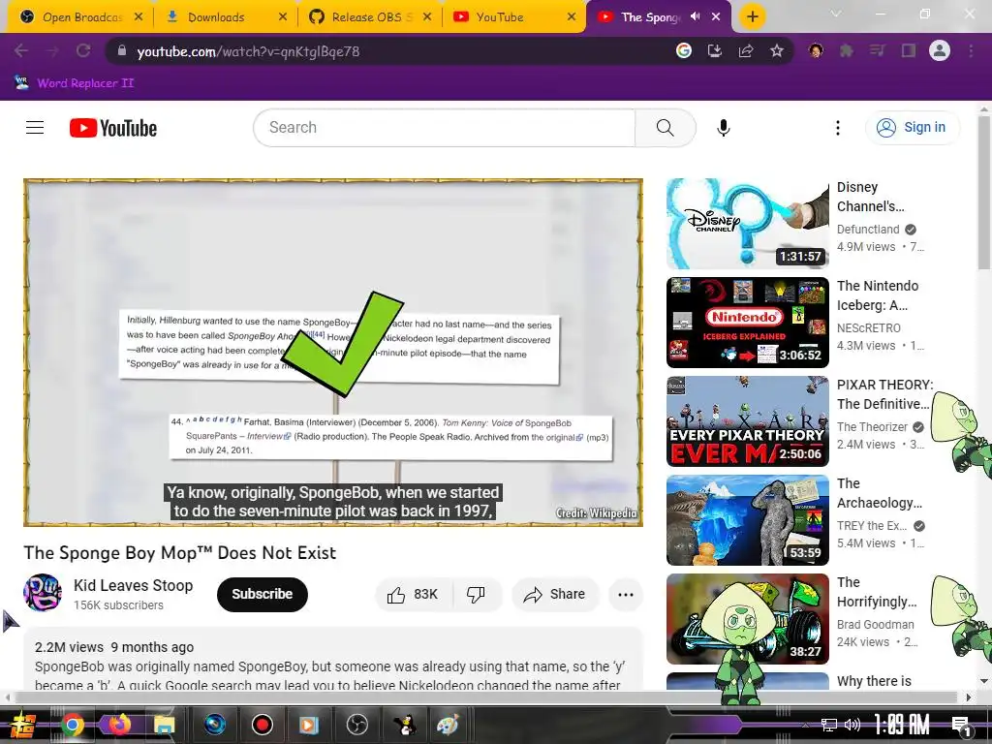
Task: Open the media controls icon in toolbar
Action: [x=878, y=50]
